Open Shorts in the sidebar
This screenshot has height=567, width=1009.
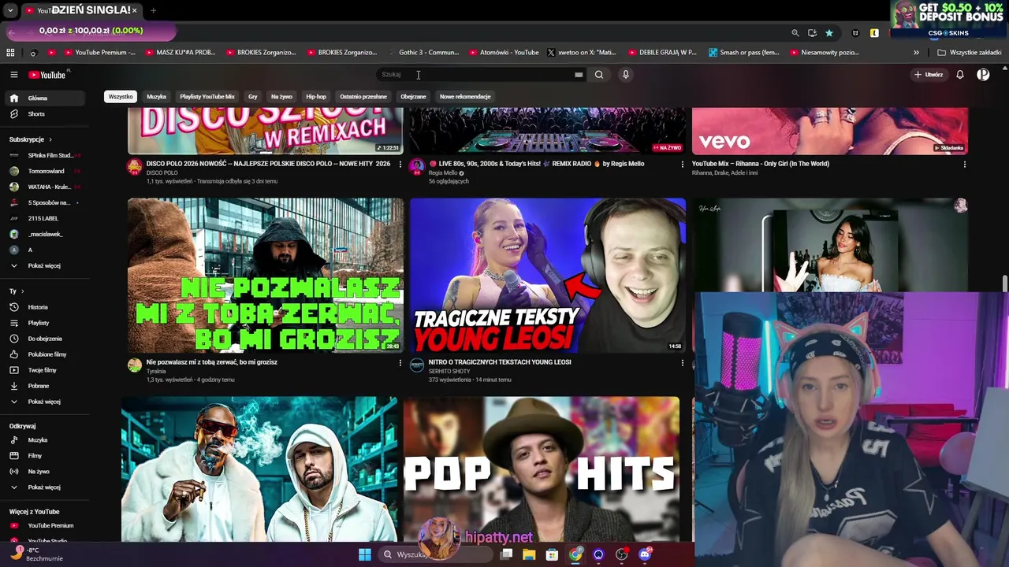coord(46,114)
